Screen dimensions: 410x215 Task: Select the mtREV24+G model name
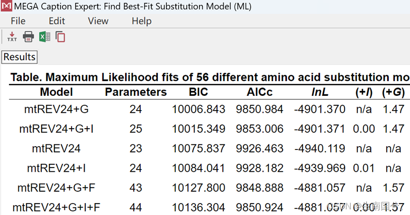[56, 109]
